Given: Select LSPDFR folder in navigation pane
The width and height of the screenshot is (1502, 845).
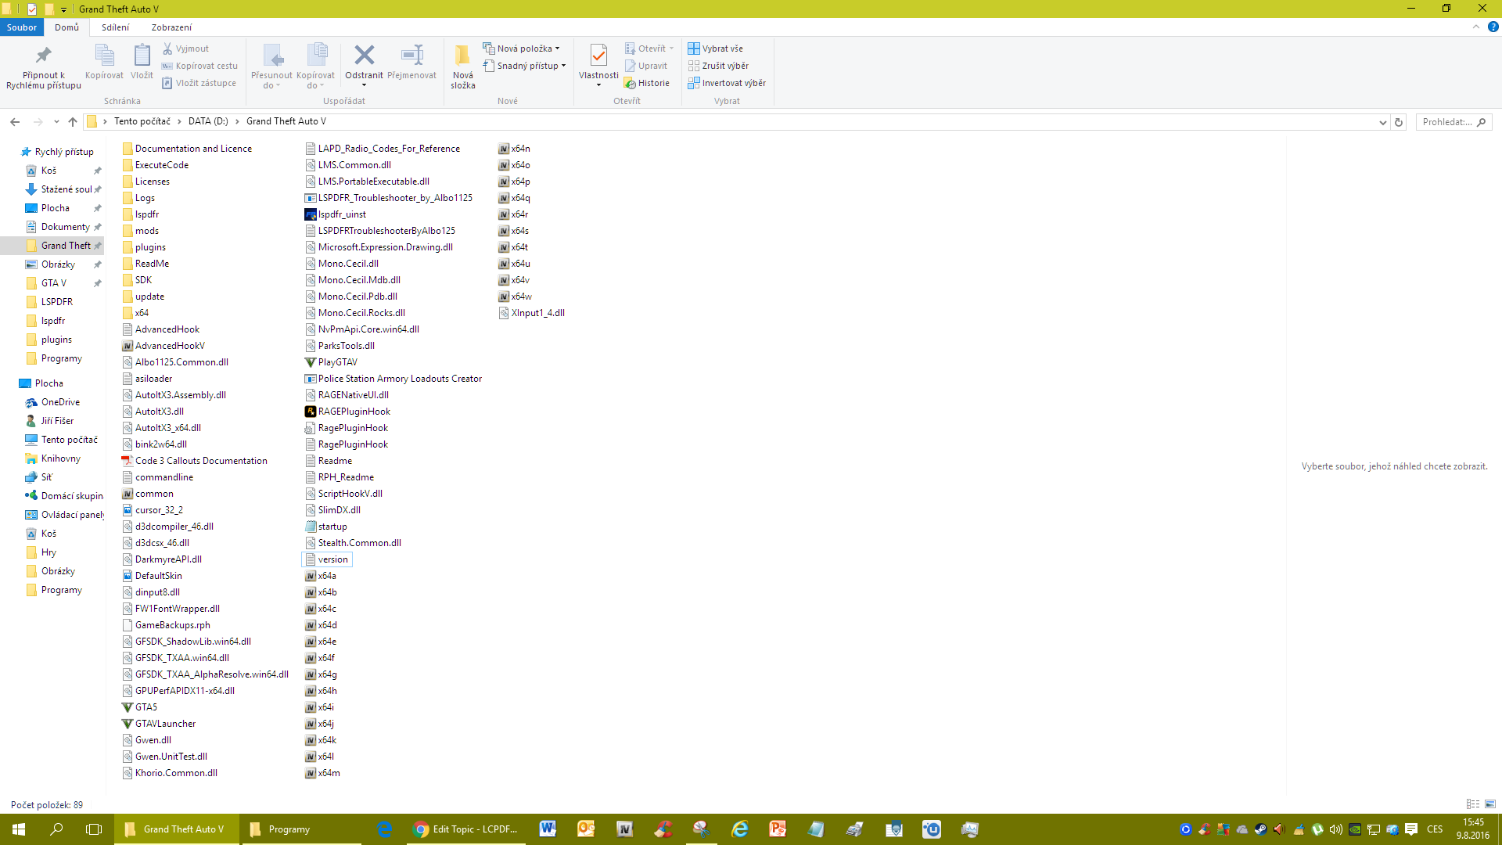Looking at the screenshot, I should (56, 302).
